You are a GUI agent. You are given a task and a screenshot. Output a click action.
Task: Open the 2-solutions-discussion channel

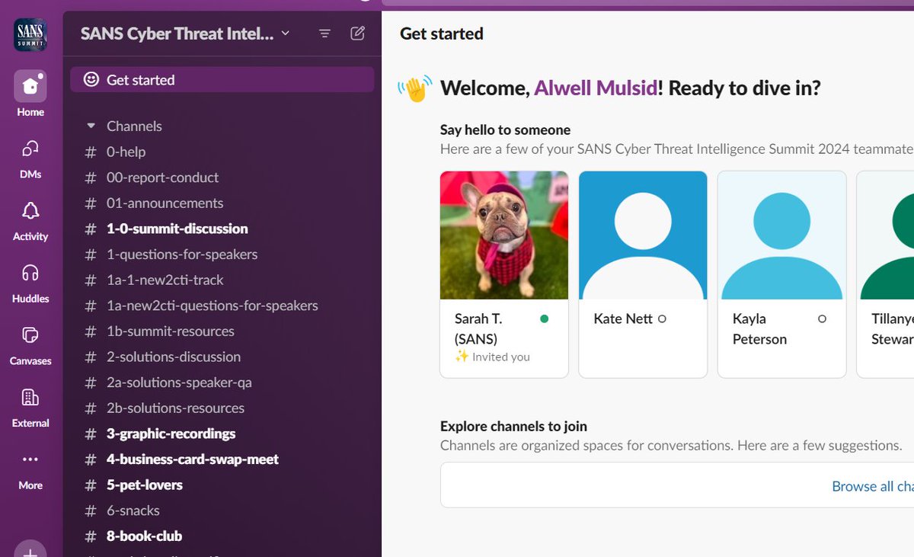(x=222, y=357)
